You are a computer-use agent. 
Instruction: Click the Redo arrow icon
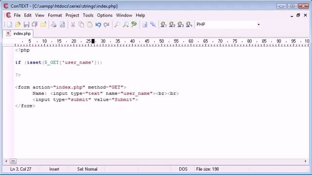(107, 24)
